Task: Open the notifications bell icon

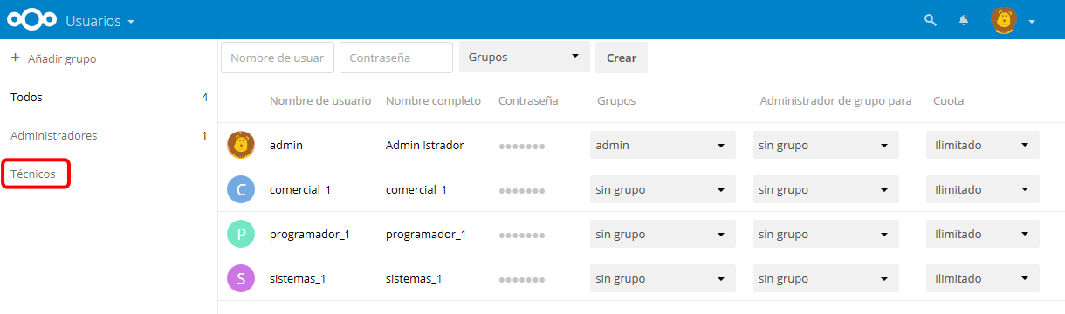Action: pyautogui.click(x=964, y=20)
